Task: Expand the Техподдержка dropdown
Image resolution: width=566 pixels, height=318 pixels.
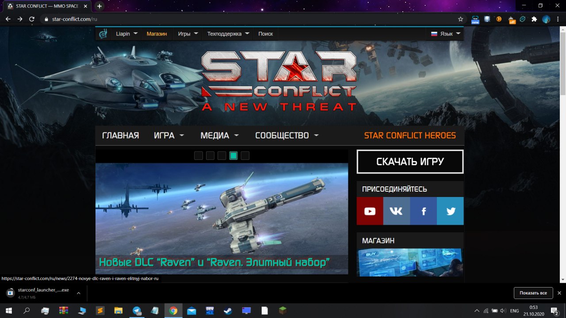Action: [x=228, y=34]
